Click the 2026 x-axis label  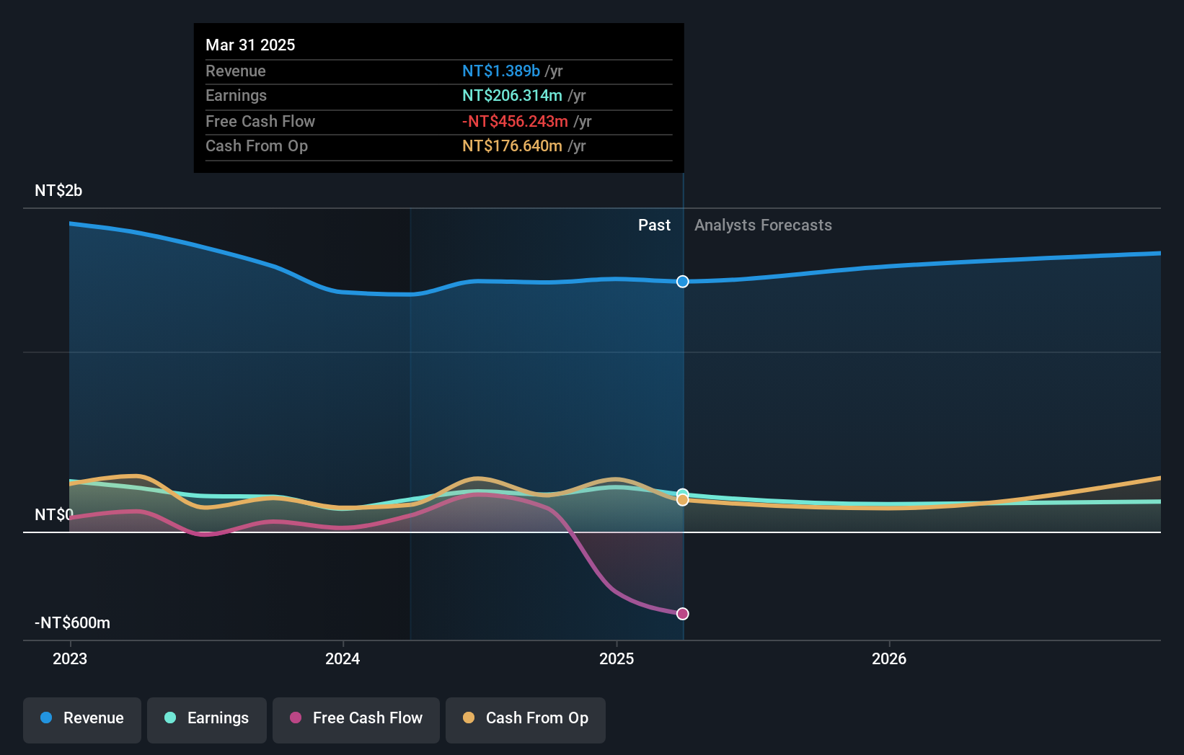(x=889, y=658)
